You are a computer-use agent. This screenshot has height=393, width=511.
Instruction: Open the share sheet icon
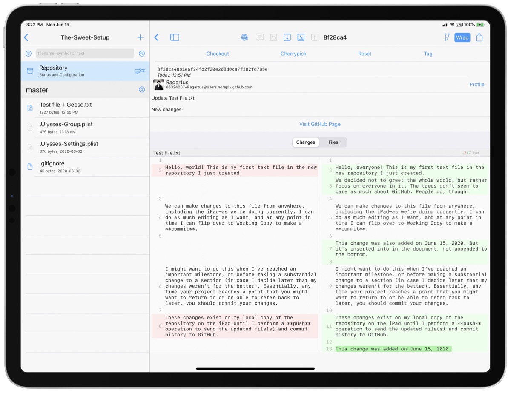tap(479, 37)
